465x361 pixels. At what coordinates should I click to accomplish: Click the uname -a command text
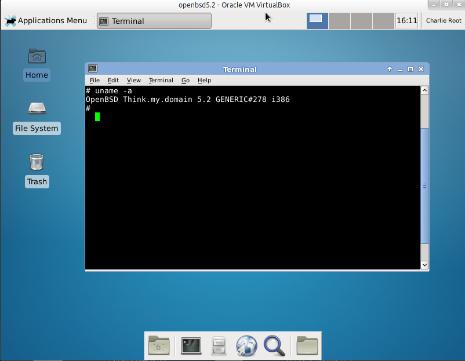click(x=113, y=91)
